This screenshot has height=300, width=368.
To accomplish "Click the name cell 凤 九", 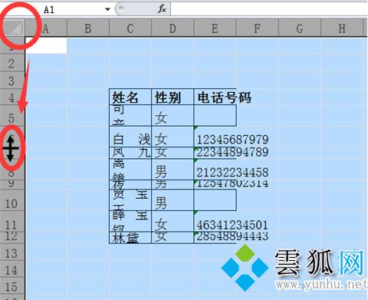I will click(x=130, y=153).
